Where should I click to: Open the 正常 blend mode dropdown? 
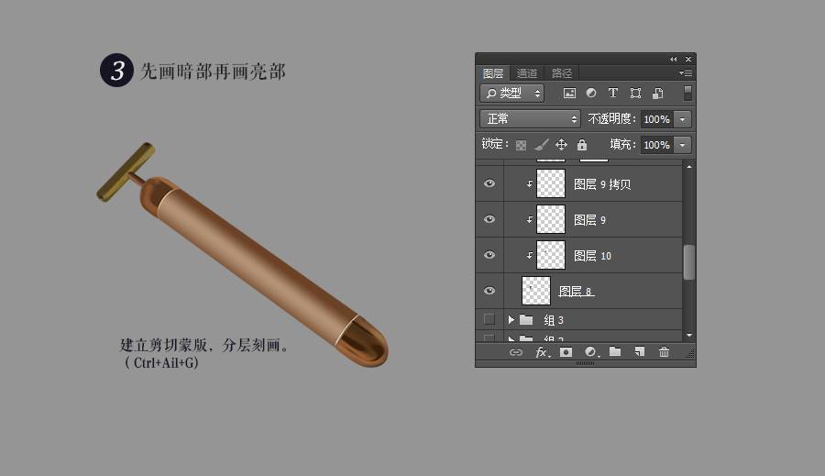[530, 119]
